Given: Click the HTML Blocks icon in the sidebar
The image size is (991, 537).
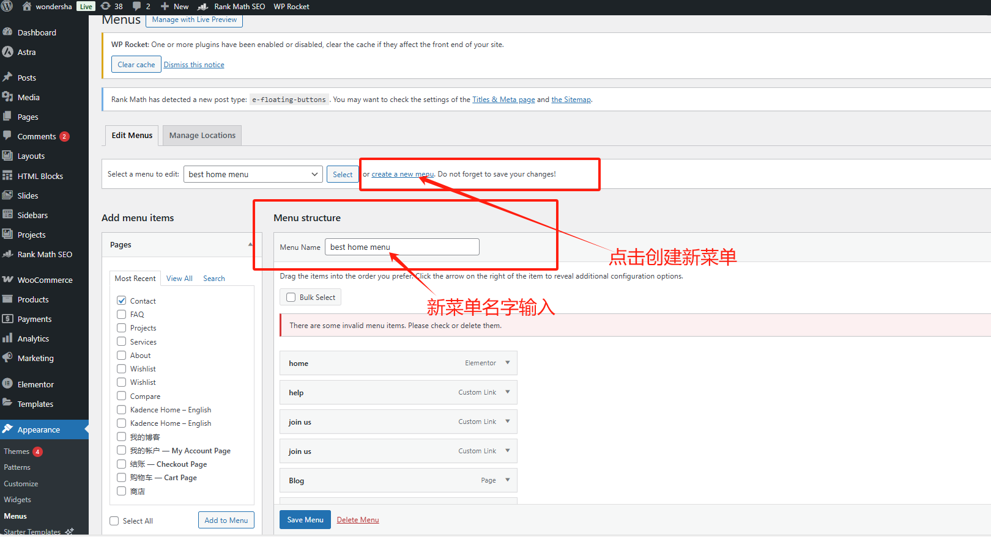Looking at the screenshot, I should pos(7,175).
